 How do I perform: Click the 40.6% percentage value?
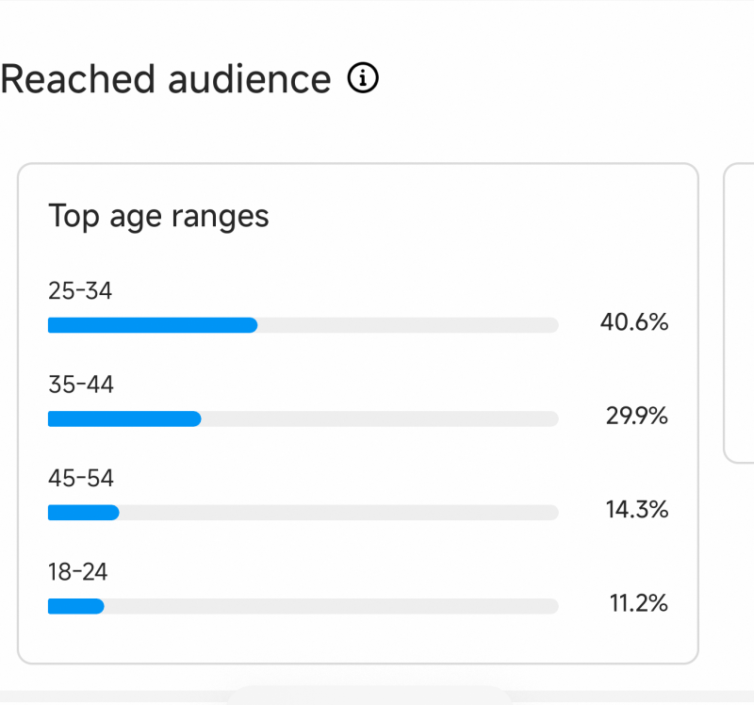[634, 322]
